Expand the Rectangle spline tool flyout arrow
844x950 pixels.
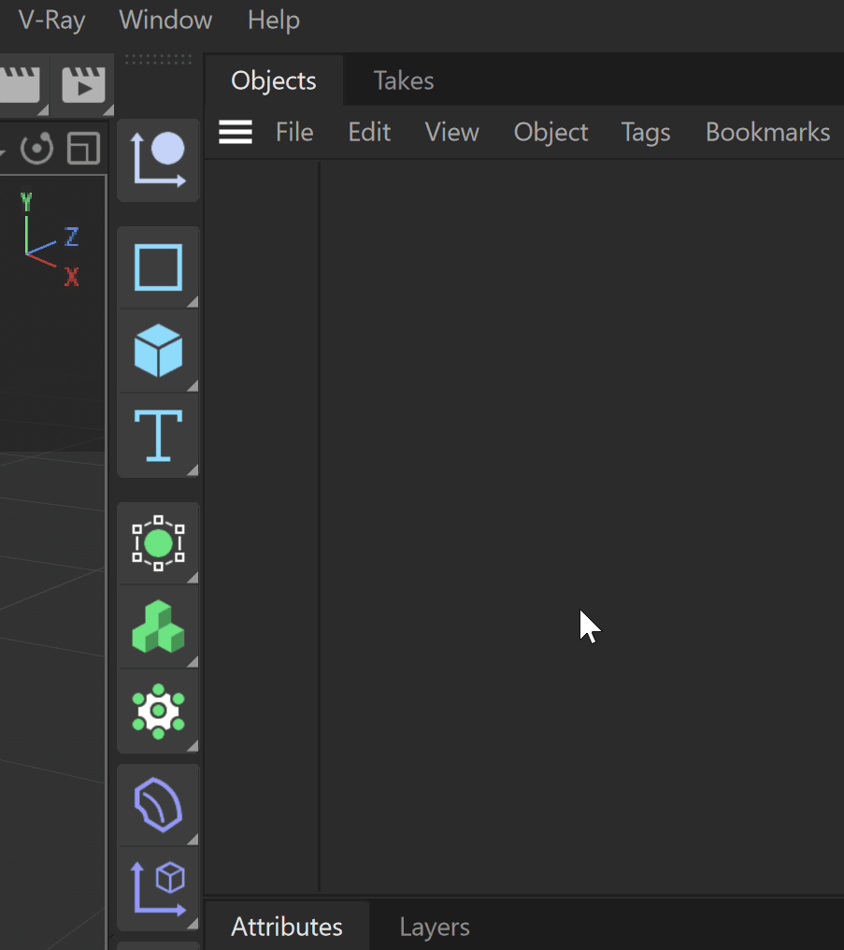click(193, 302)
